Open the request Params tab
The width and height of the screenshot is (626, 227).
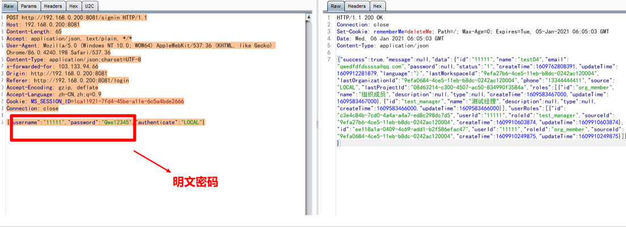click(x=29, y=6)
